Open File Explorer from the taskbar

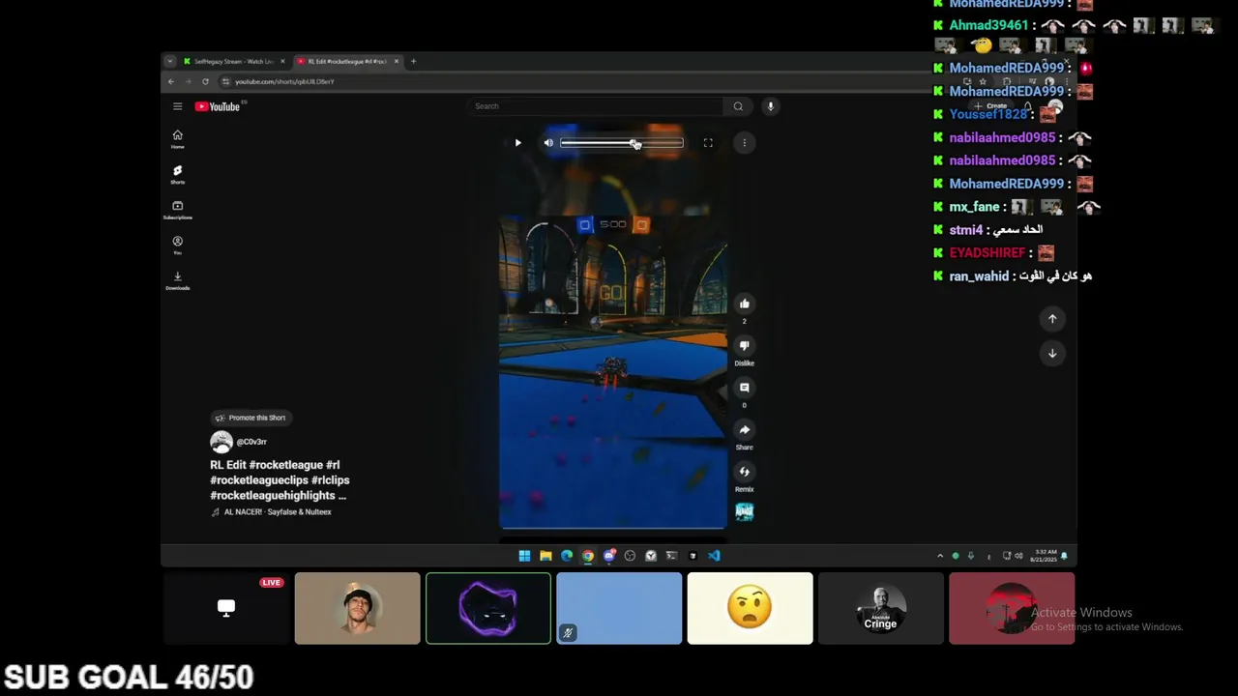pos(545,556)
